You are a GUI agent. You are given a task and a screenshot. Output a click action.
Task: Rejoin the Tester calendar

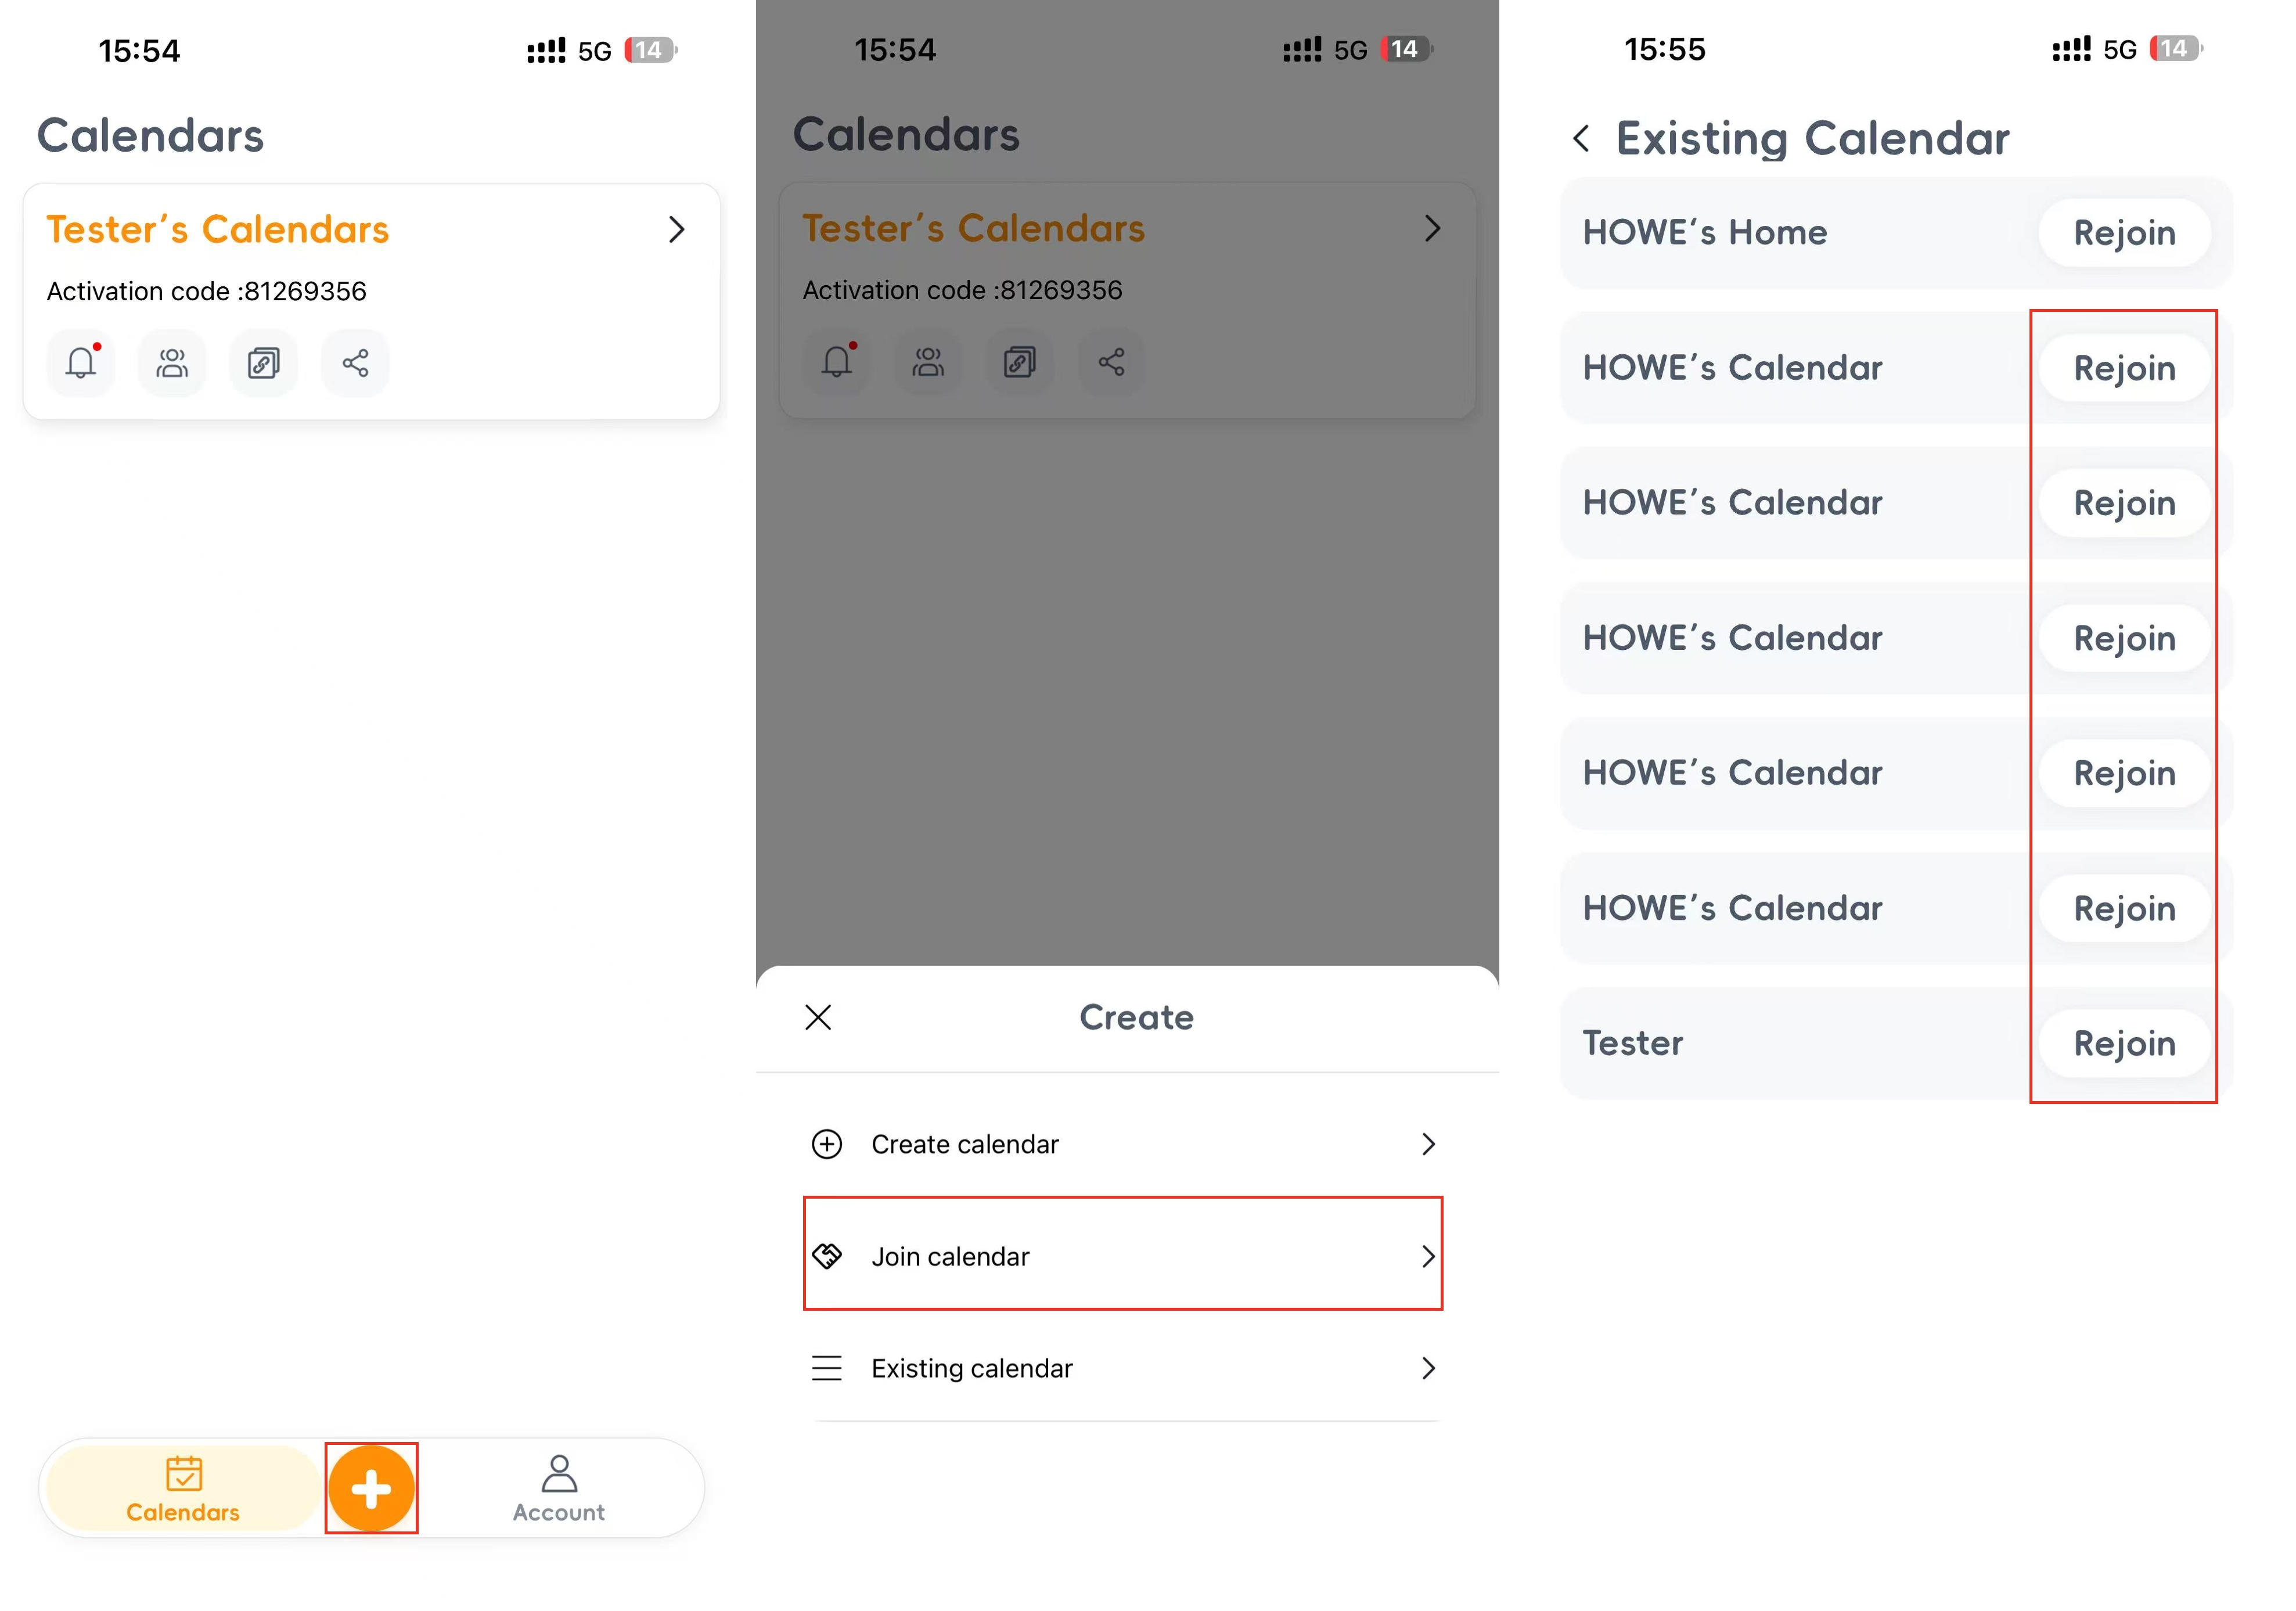click(2124, 1043)
